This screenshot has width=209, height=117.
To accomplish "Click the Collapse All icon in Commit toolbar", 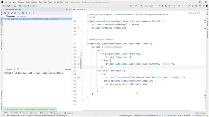I will click(33, 13).
